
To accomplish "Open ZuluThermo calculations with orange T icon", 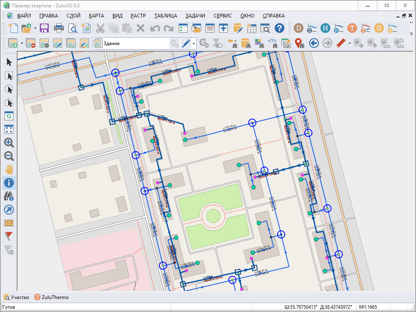I will (x=352, y=28).
